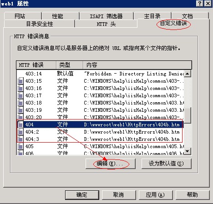Click the file icon beside error 403;16
Image resolution: width=213 pixels, height=204 pixels.
click(20, 88)
